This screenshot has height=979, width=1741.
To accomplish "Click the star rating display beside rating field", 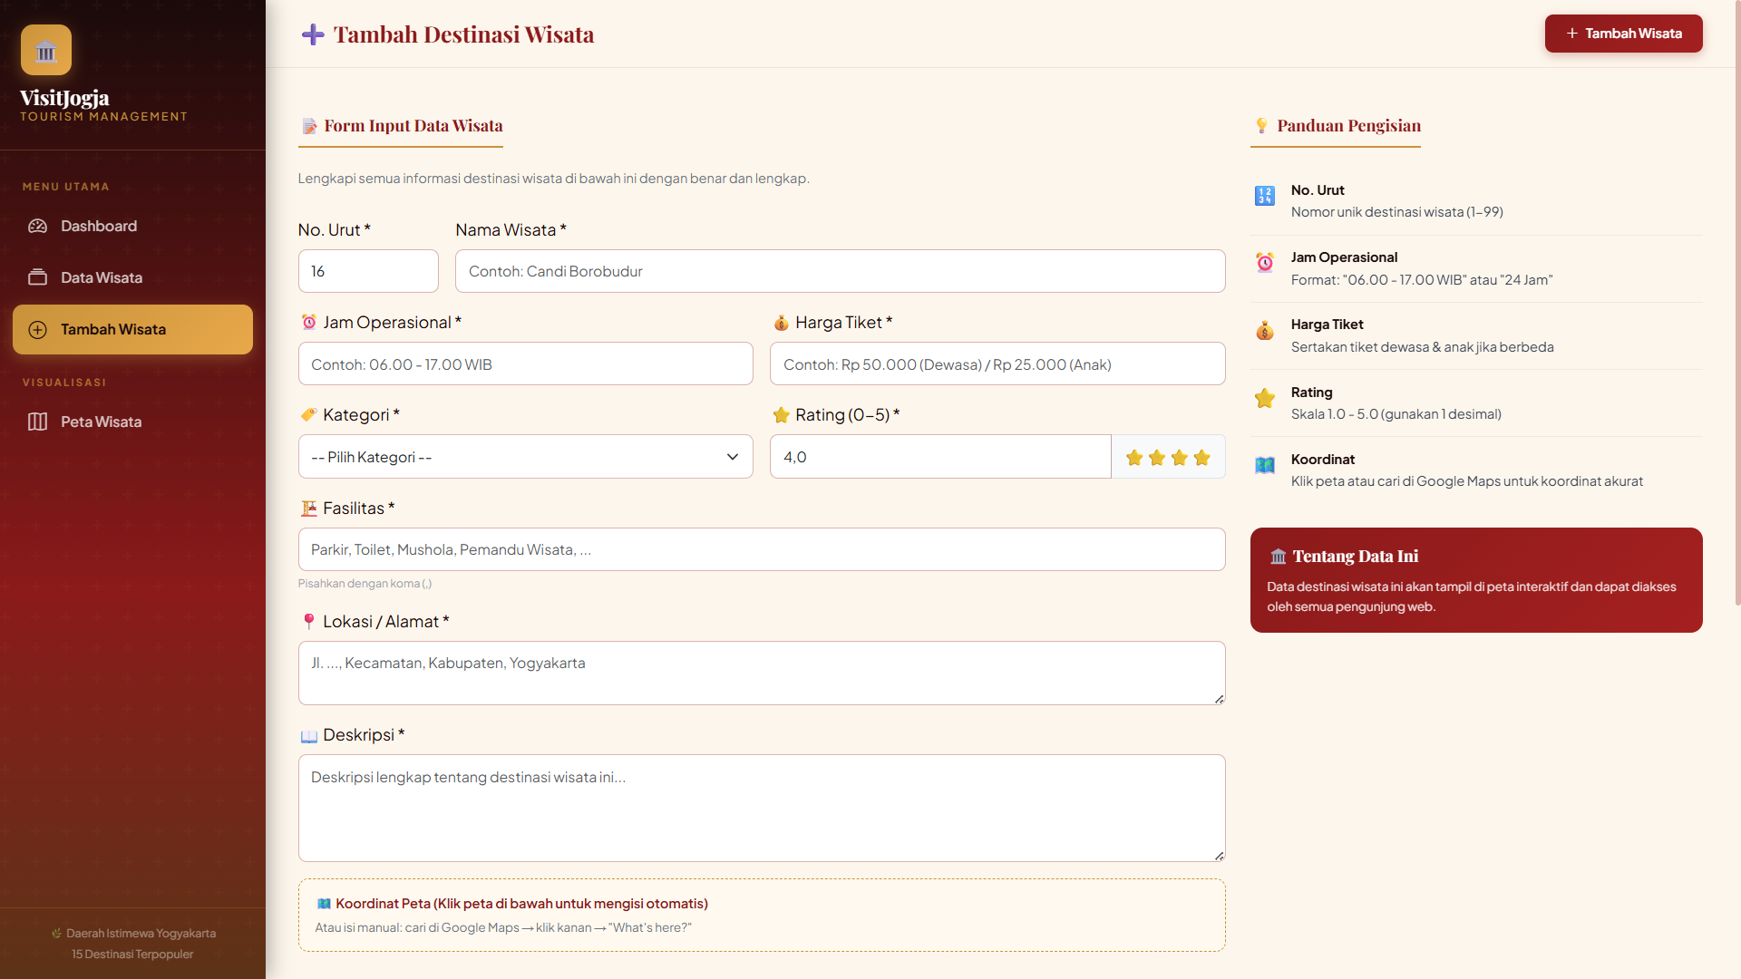I will pos(1168,457).
